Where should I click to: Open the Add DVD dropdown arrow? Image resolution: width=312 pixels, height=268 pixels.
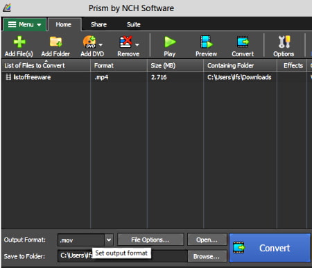tap(101, 44)
